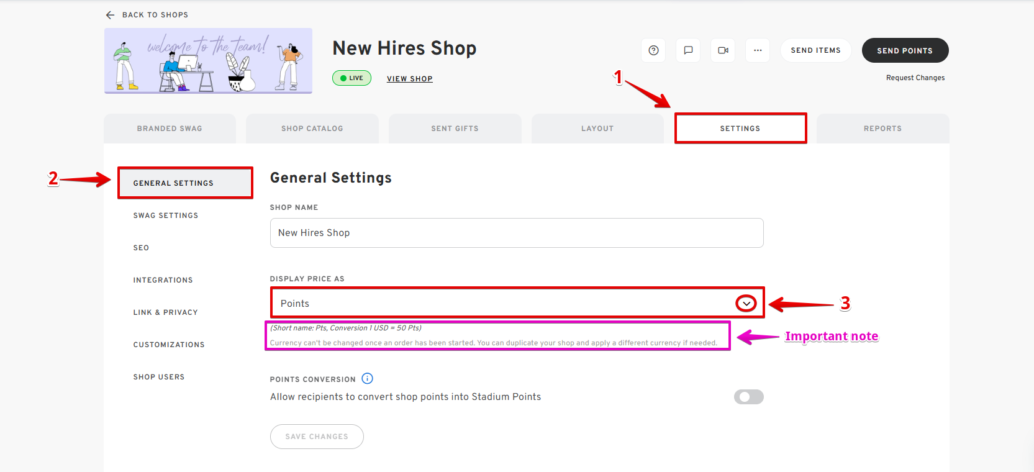Open the three-dots more options menu
The image size is (1034, 472).
point(758,50)
